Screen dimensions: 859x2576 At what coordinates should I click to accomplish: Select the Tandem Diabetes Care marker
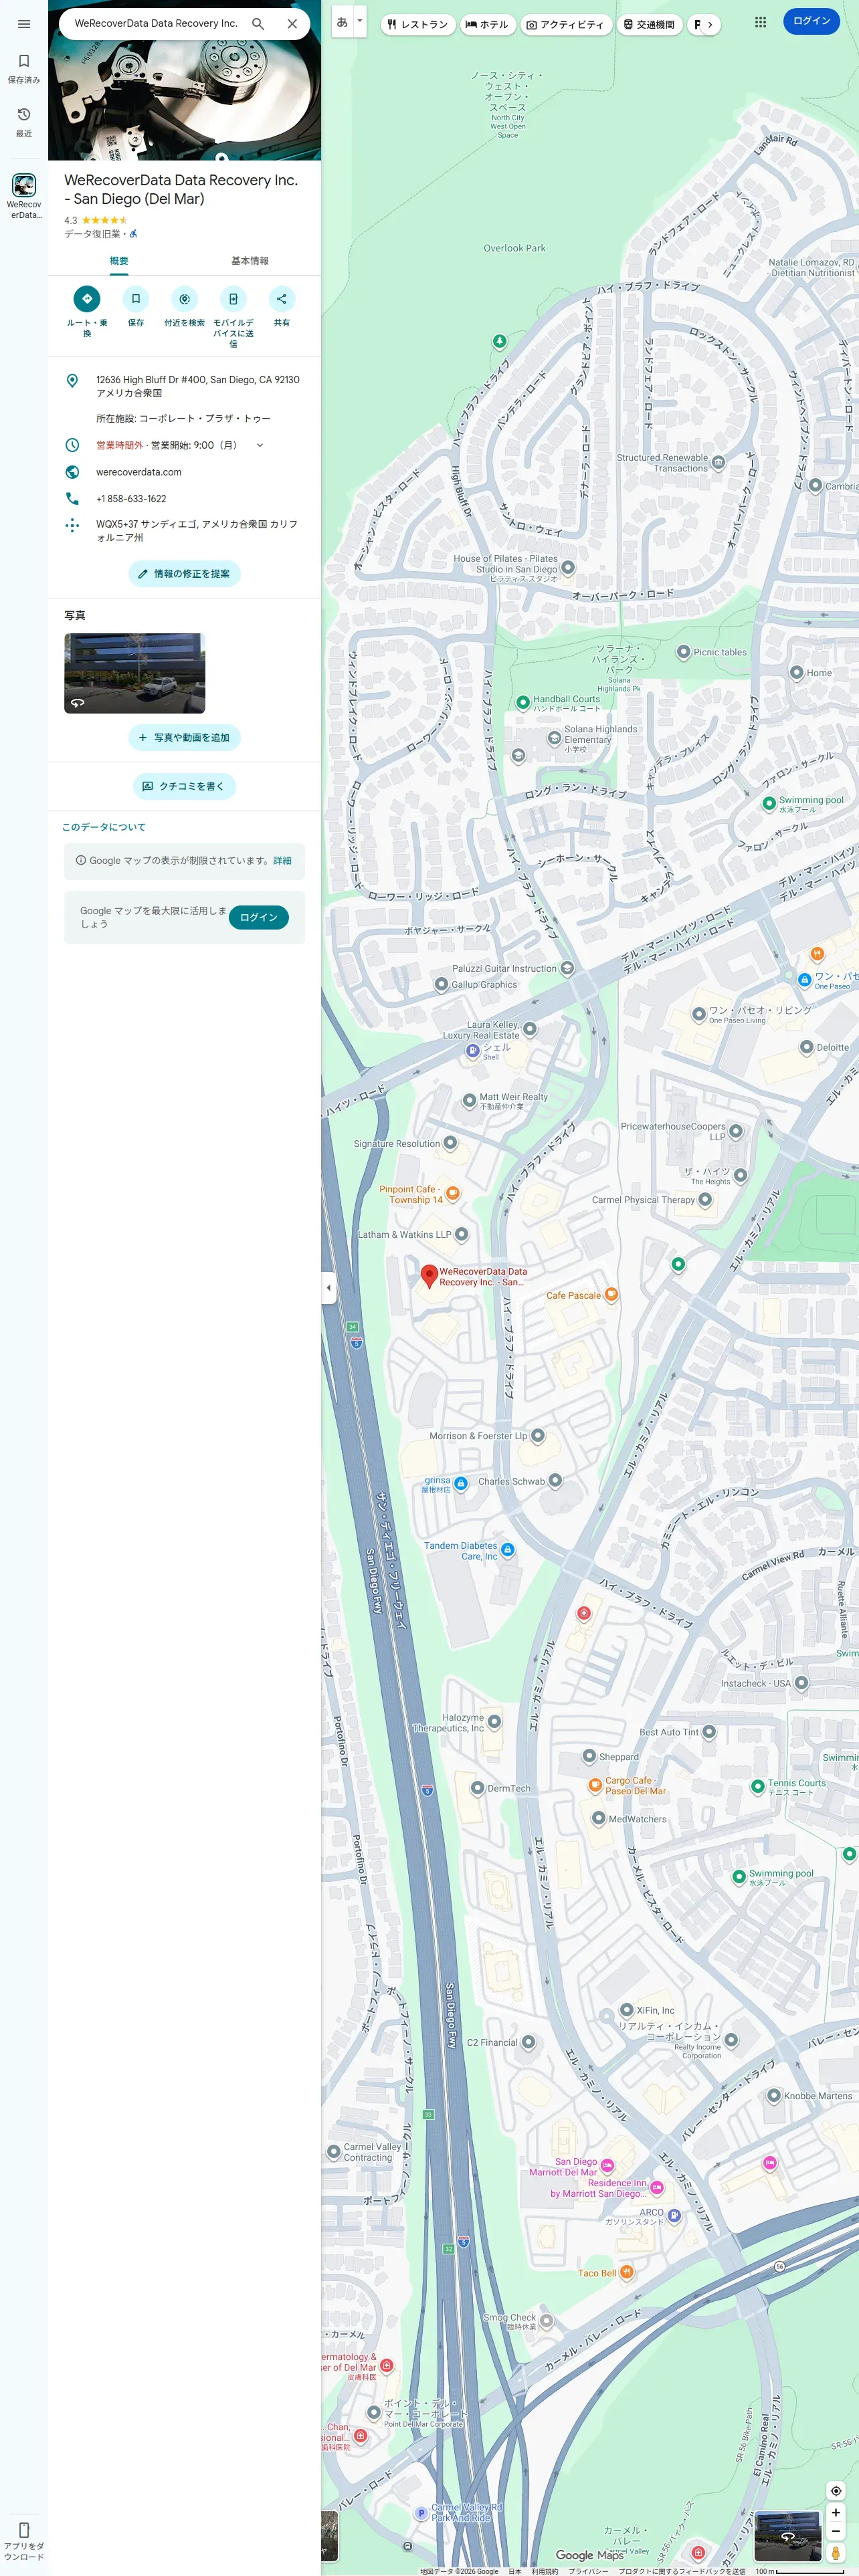[x=508, y=1549]
